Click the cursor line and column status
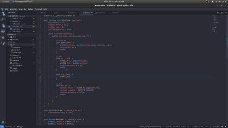 point(167,127)
